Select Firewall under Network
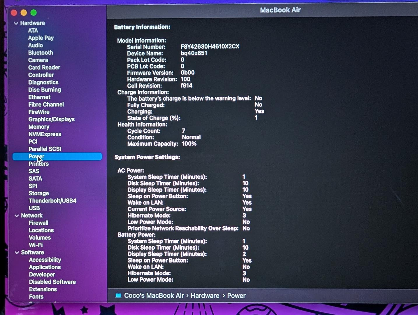 [38, 223]
